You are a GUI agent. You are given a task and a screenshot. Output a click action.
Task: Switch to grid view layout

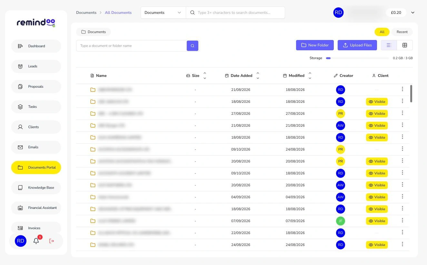click(405, 45)
